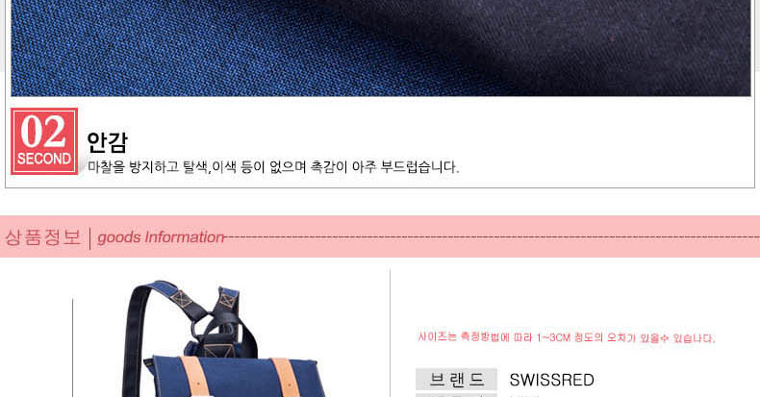Click the 상품정보 section title
This screenshot has height=397, width=760.
pyautogui.click(x=42, y=237)
